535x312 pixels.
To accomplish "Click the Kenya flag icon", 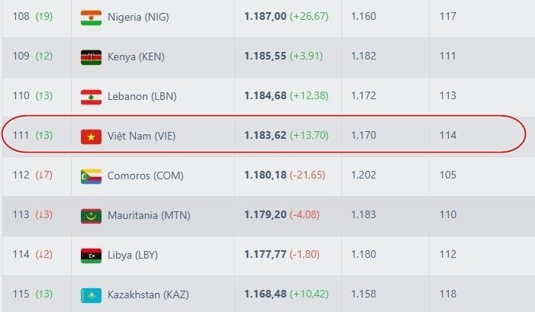I will click(91, 56).
